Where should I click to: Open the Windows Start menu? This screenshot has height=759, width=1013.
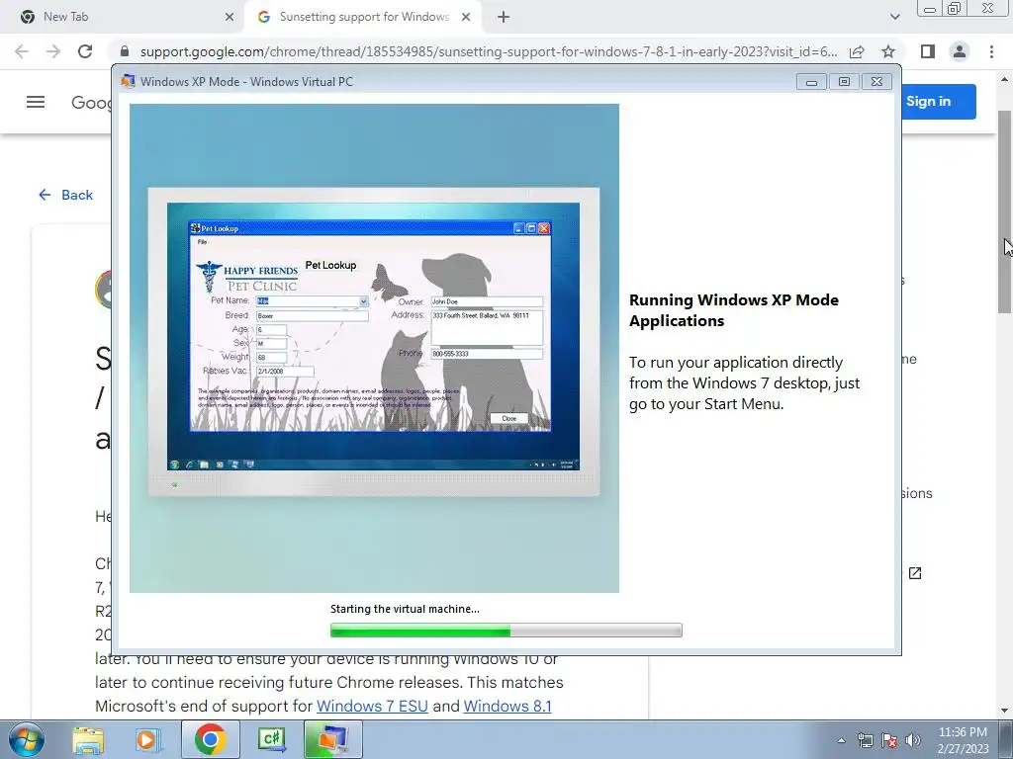point(26,739)
